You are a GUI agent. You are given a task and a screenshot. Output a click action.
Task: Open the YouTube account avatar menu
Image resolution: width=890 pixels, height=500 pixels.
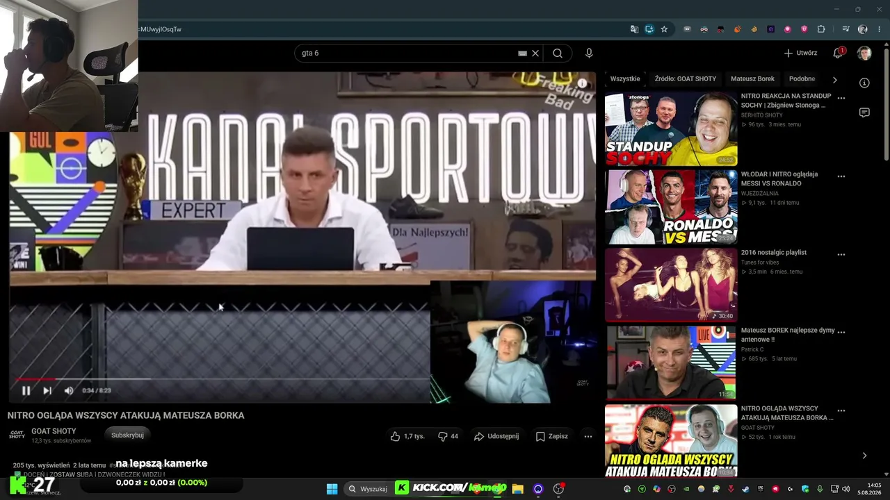click(864, 53)
